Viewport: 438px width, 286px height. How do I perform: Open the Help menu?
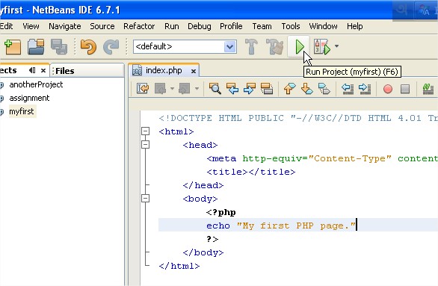(355, 26)
